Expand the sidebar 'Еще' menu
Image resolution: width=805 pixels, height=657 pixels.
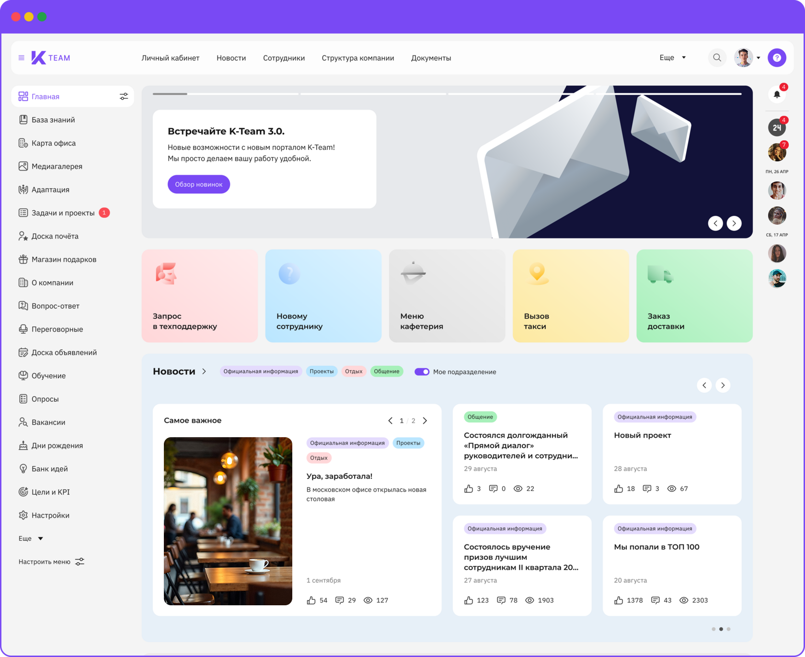click(31, 539)
